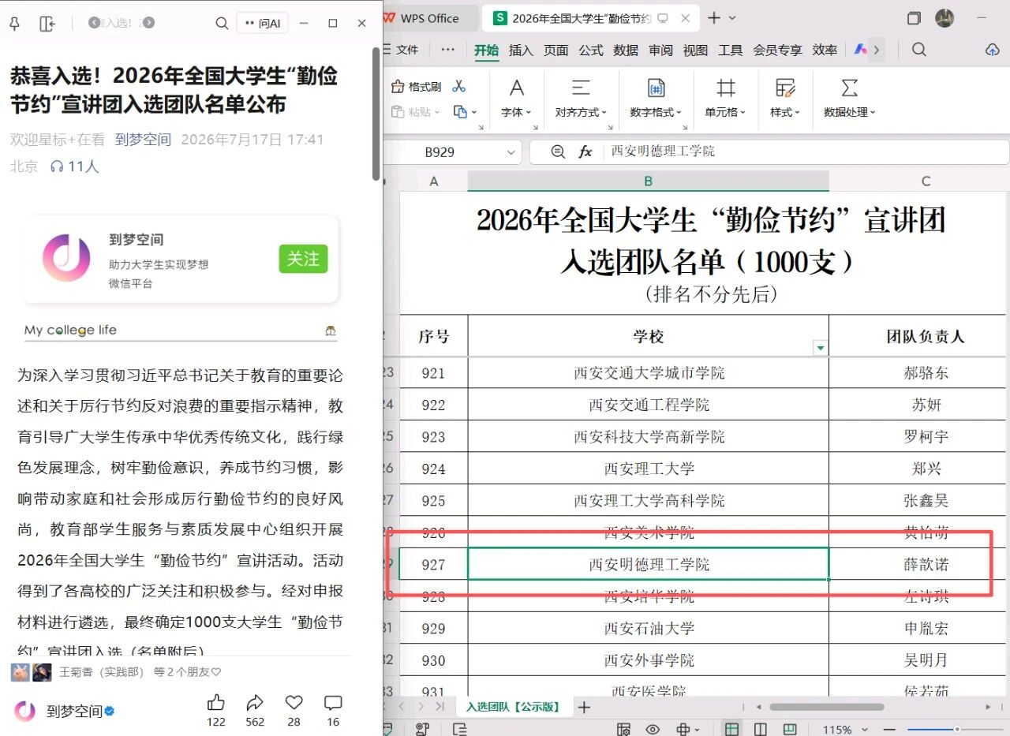The image size is (1010, 736).
Task: Select the 入选团队【公示版】 sheet tab
Action: [x=513, y=707]
